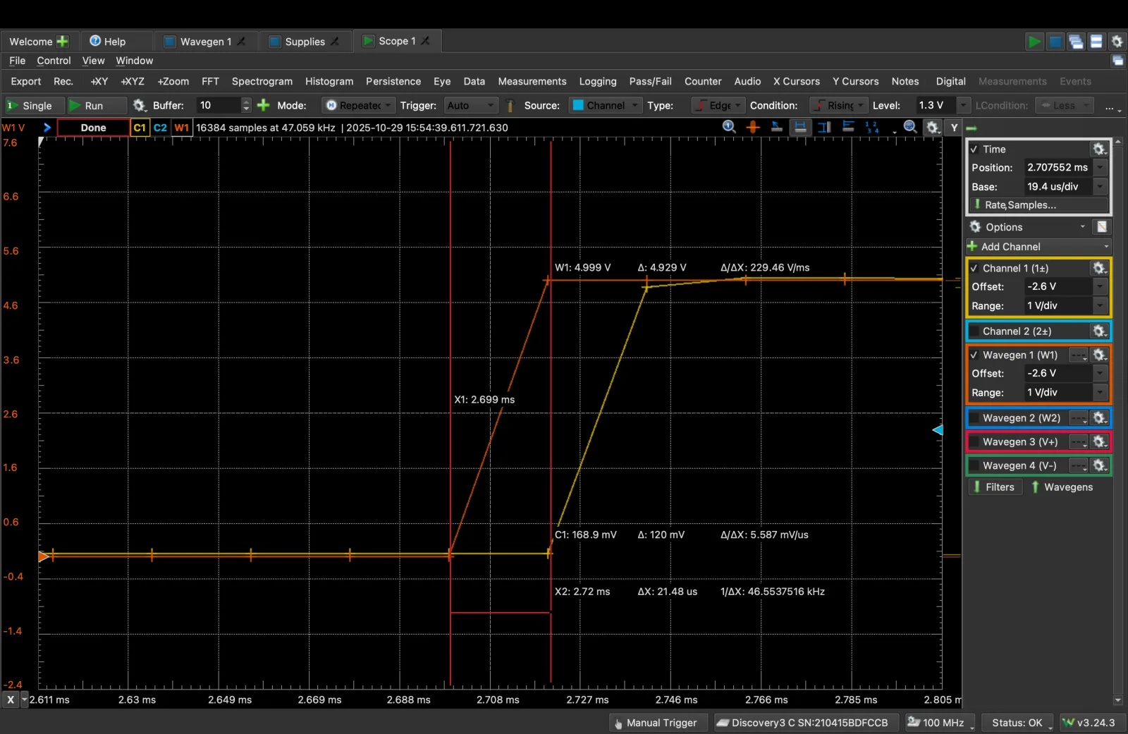
Task: Click the blue 1 2 3 4 digits icon
Action: 872,127
